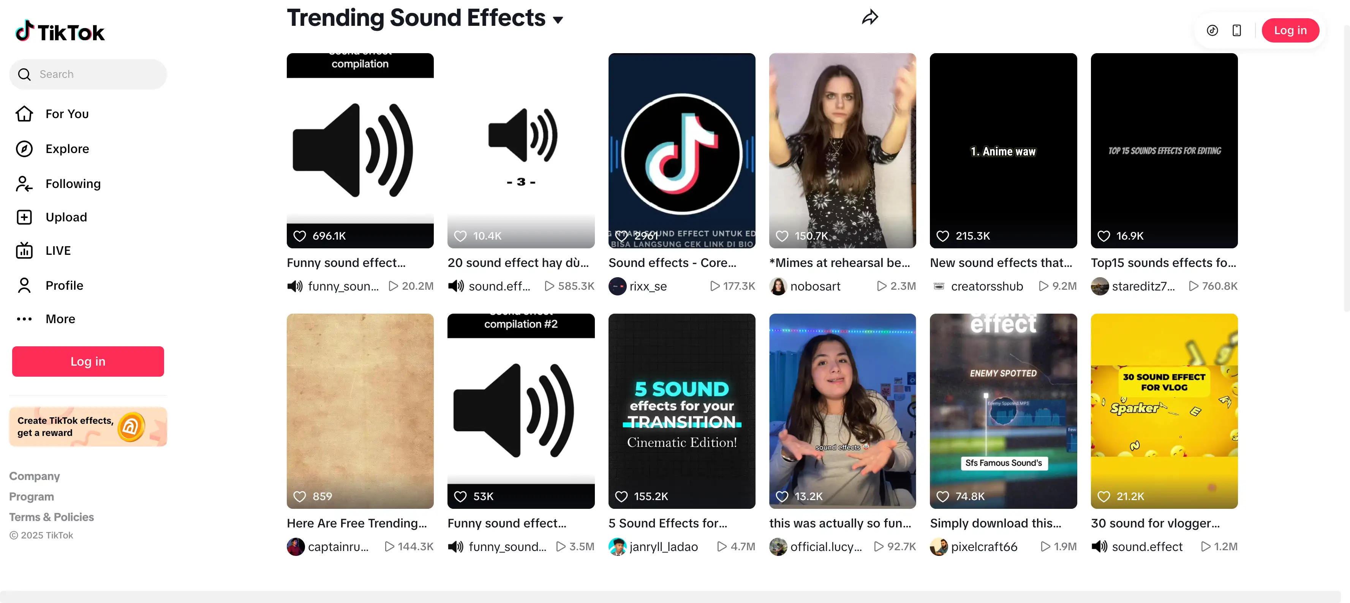Open the compilation #2 video thumbnail

(x=521, y=411)
